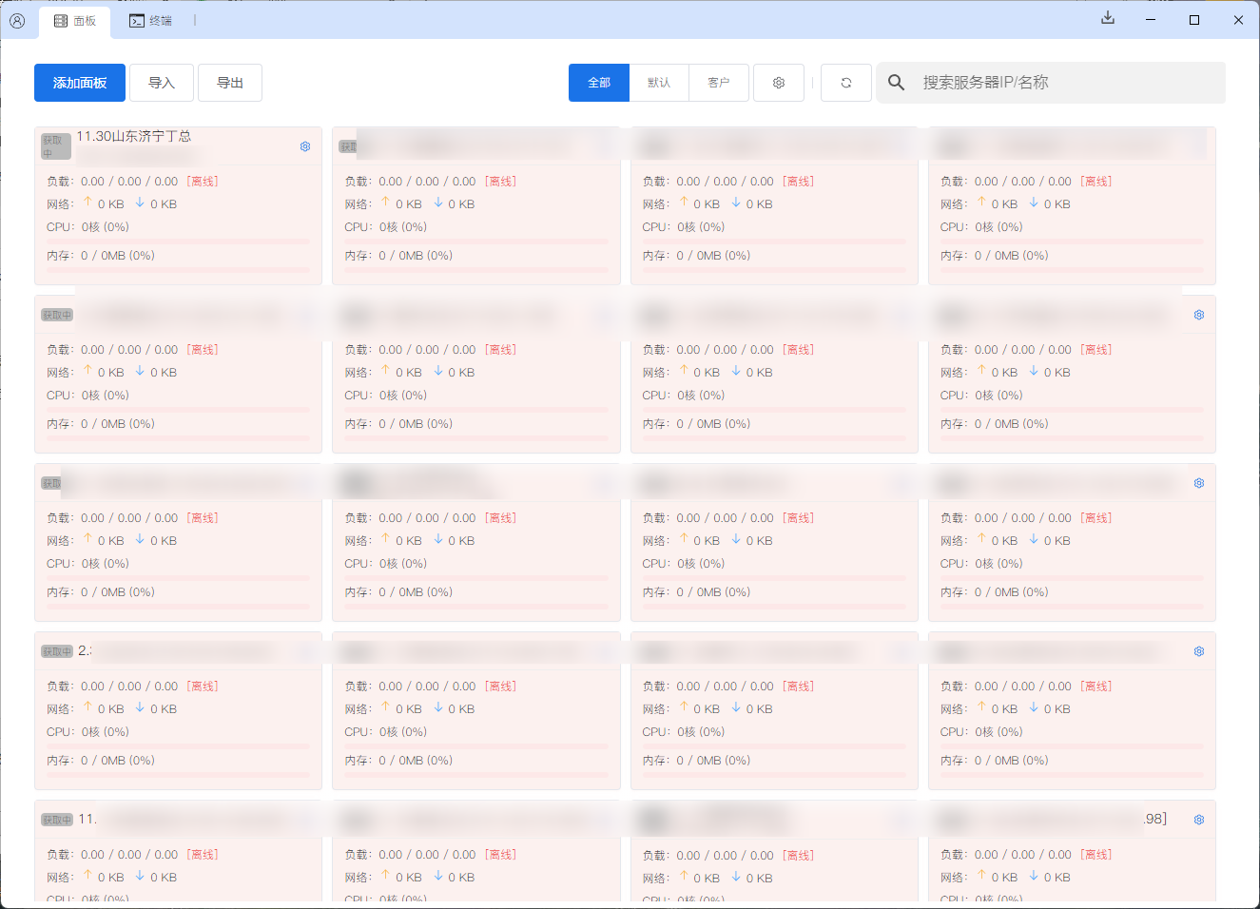This screenshot has width=1260, height=909.
Task: Switch to the 面板 tab
Action: pyautogui.click(x=75, y=21)
